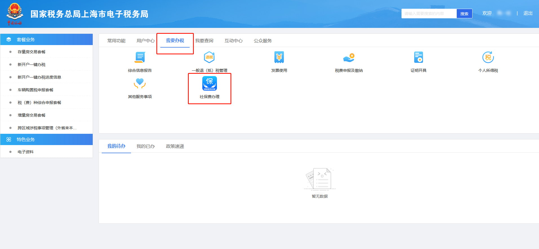The width and height of the screenshot is (539, 249).
Task: Select 车辆购置税申报套餐 in the sidebar
Action: tap(36, 90)
